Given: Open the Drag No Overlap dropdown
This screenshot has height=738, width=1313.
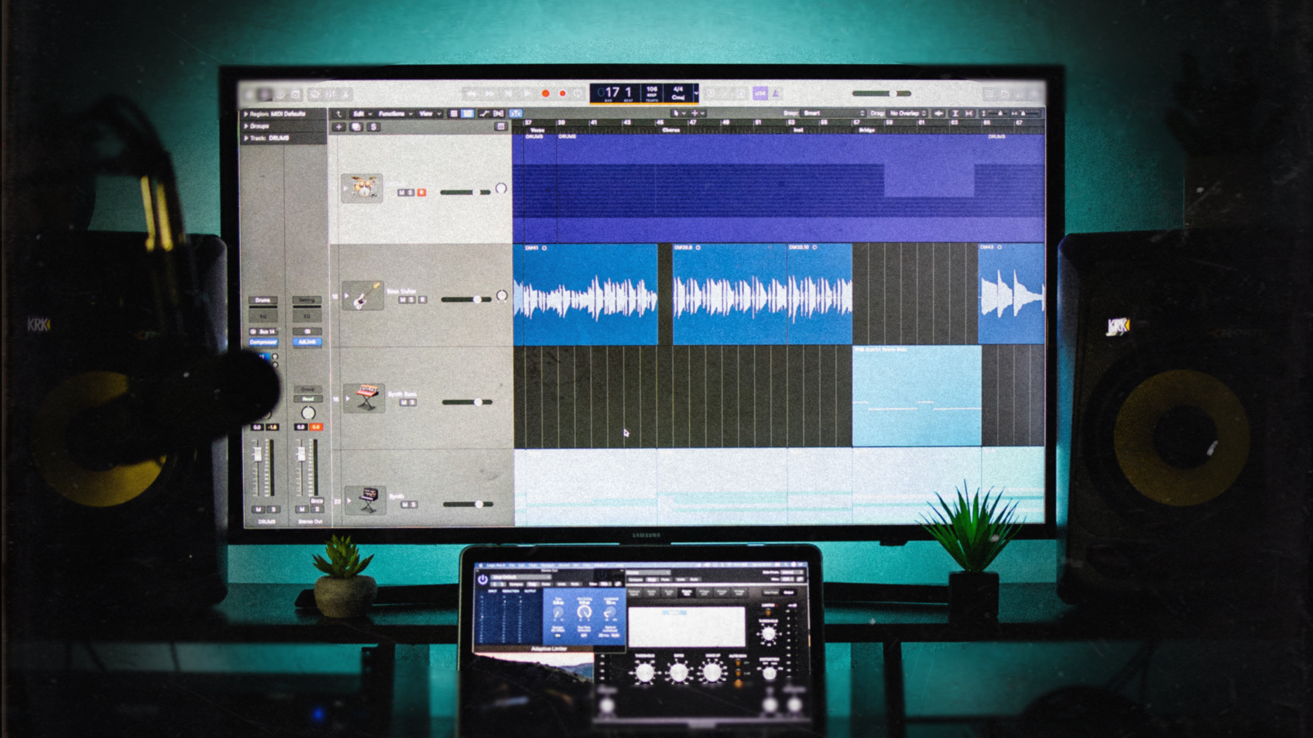Looking at the screenshot, I should [908, 113].
